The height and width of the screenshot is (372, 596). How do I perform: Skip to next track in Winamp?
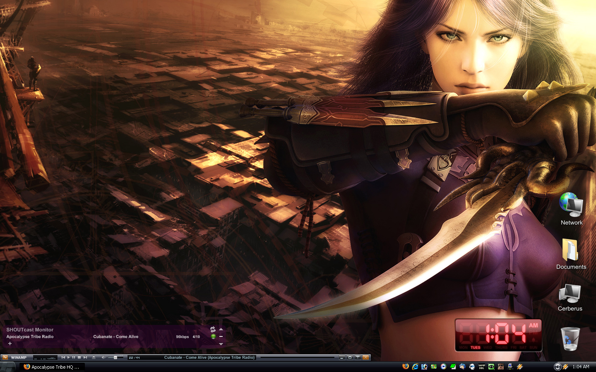coord(85,357)
